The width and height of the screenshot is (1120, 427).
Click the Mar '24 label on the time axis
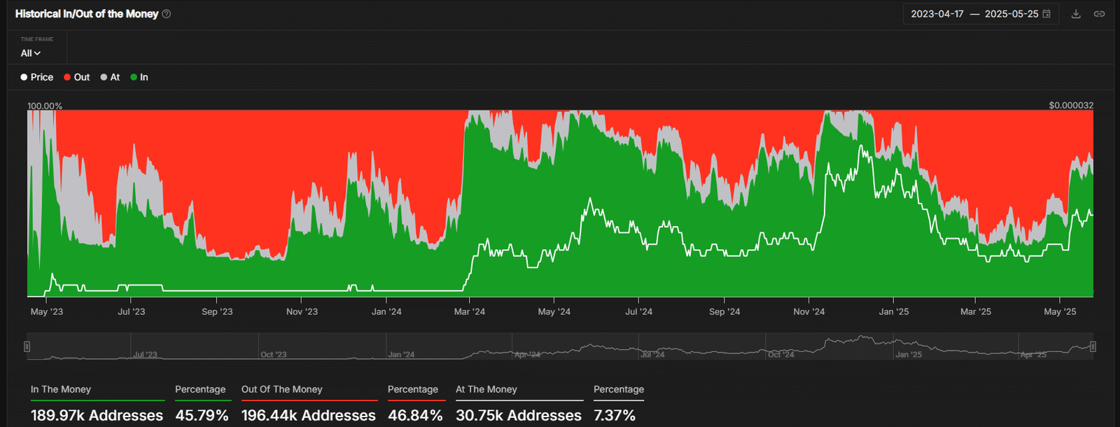tap(470, 311)
